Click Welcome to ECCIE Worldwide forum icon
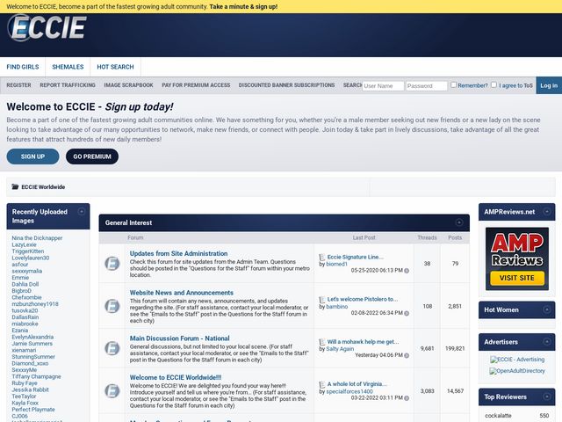This screenshot has width=562, height=422. 112,390
